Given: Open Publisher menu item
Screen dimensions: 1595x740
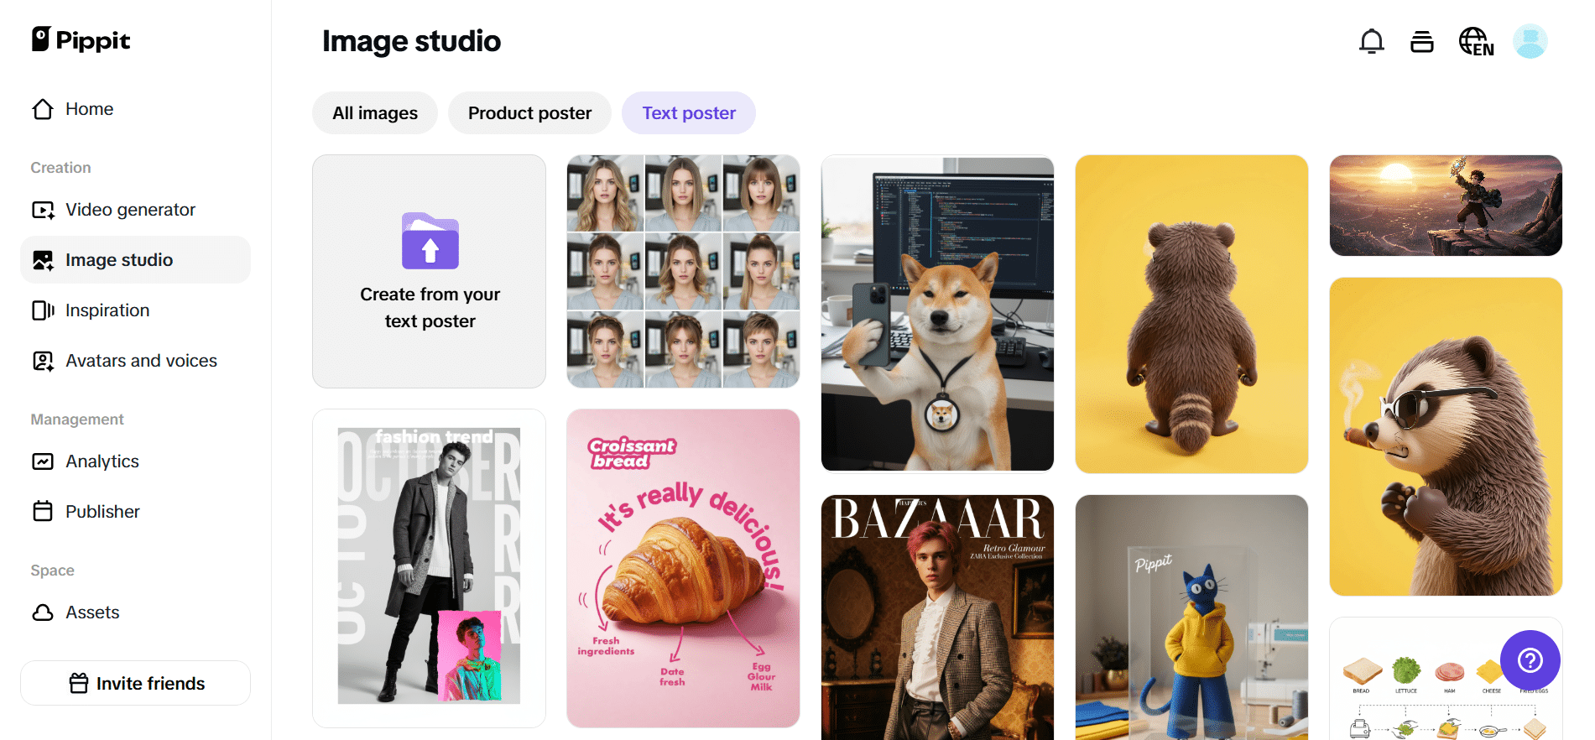Looking at the screenshot, I should (x=135, y=512).
